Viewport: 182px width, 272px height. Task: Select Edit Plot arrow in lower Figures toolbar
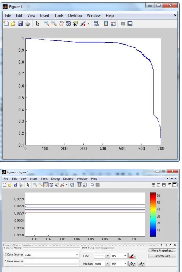(28, 185)
